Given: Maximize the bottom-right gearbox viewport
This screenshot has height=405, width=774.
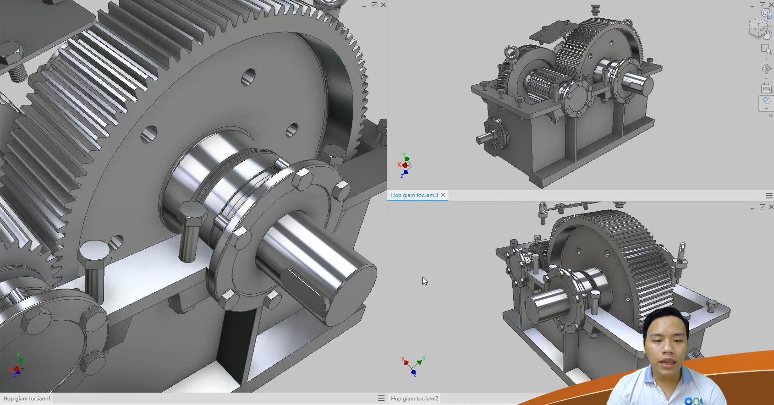Looking at the screenshot, I should [763, 207].
